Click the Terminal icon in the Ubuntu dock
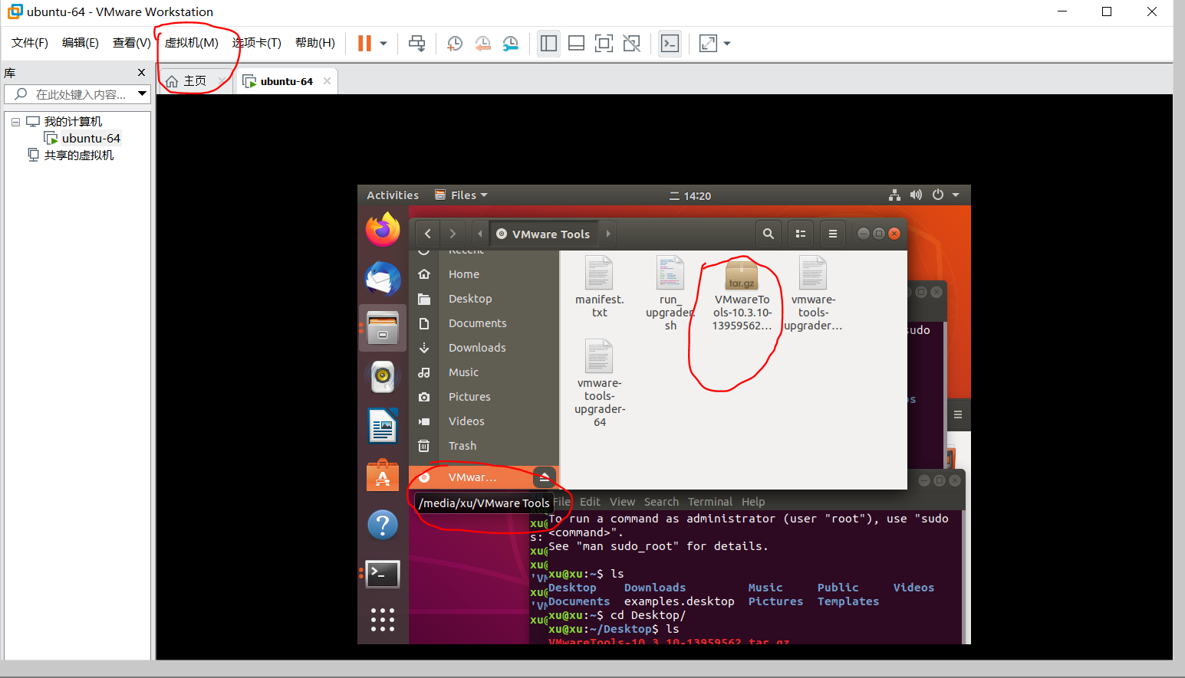Viewport: 1185px width, 678px height. [x=383, y=574]
